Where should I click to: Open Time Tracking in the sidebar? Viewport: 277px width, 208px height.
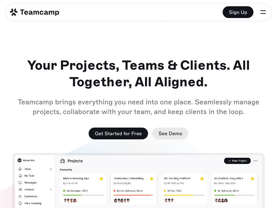coord(32,203)
